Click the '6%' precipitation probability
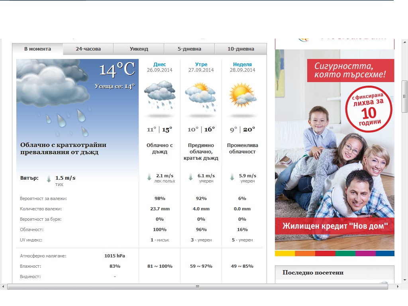This screenshot has width=408, height=306. pyautogui.click(x=242, y=198)
